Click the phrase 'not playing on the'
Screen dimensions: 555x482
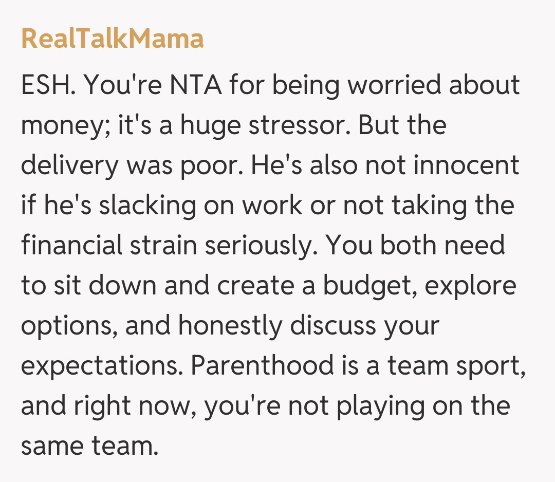(399, 406)
